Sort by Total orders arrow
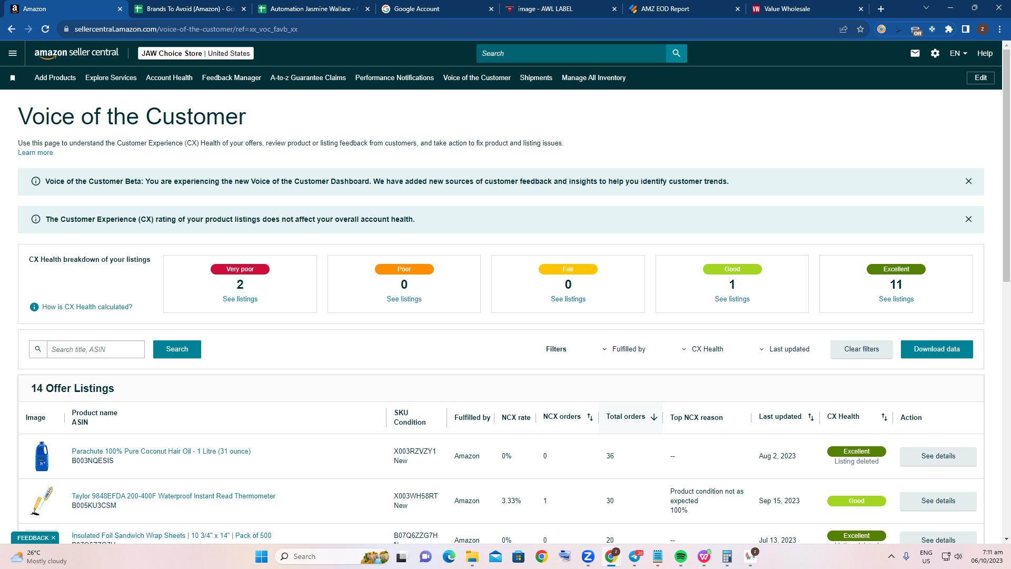Viewport: 1011px width, 569px height. (x=654, y=417)
